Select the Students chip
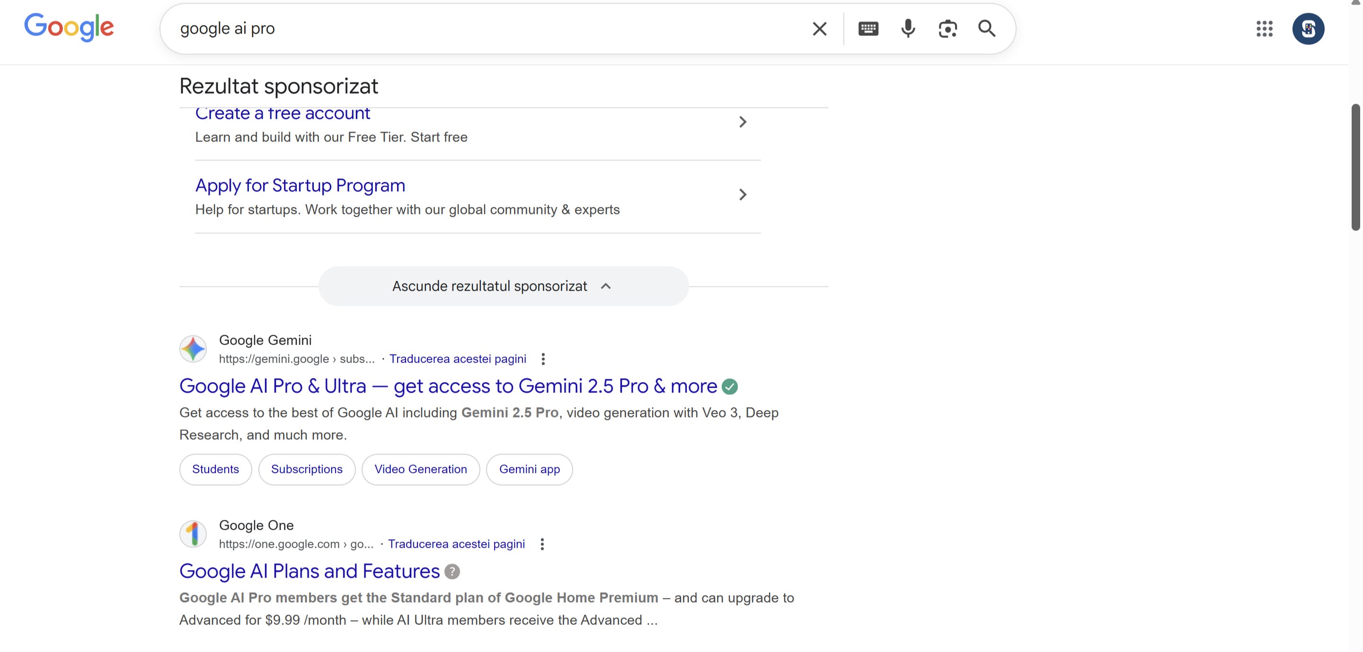Image resolution: width=1363 pixels, height=652 pixels. pos(215,469)
